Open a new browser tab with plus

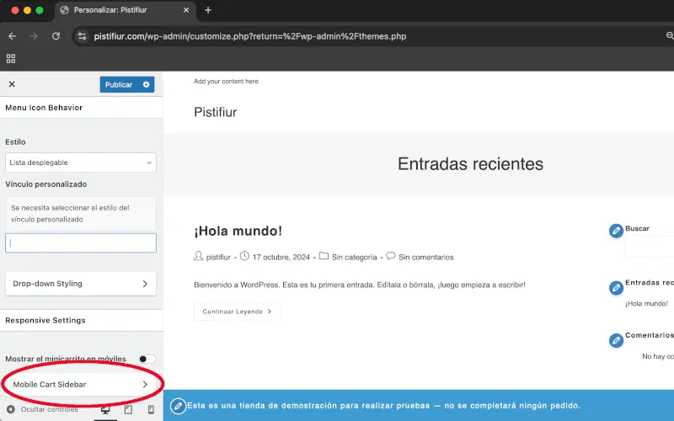click(208, 10)
